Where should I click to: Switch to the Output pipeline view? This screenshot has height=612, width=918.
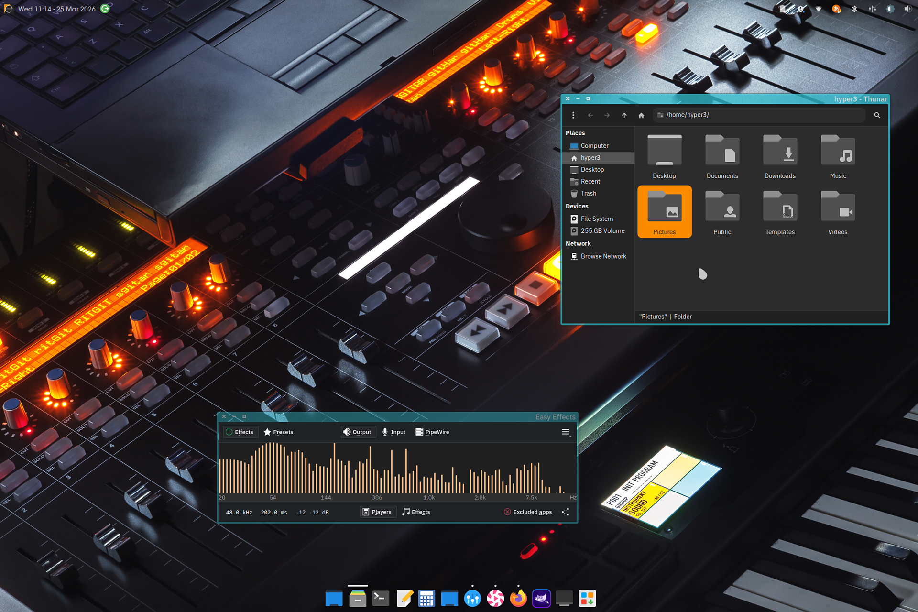(358, 432)
